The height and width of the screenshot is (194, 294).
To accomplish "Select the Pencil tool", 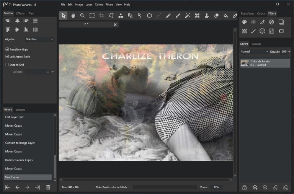I will (168, 16).
